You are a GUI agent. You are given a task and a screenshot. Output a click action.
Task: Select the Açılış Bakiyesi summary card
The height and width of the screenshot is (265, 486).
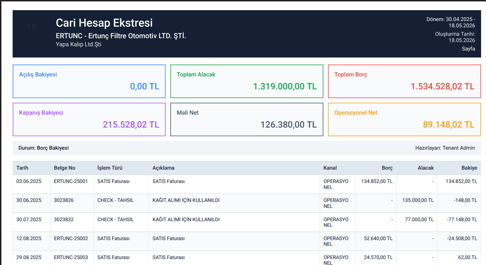[x=89, y=81]
